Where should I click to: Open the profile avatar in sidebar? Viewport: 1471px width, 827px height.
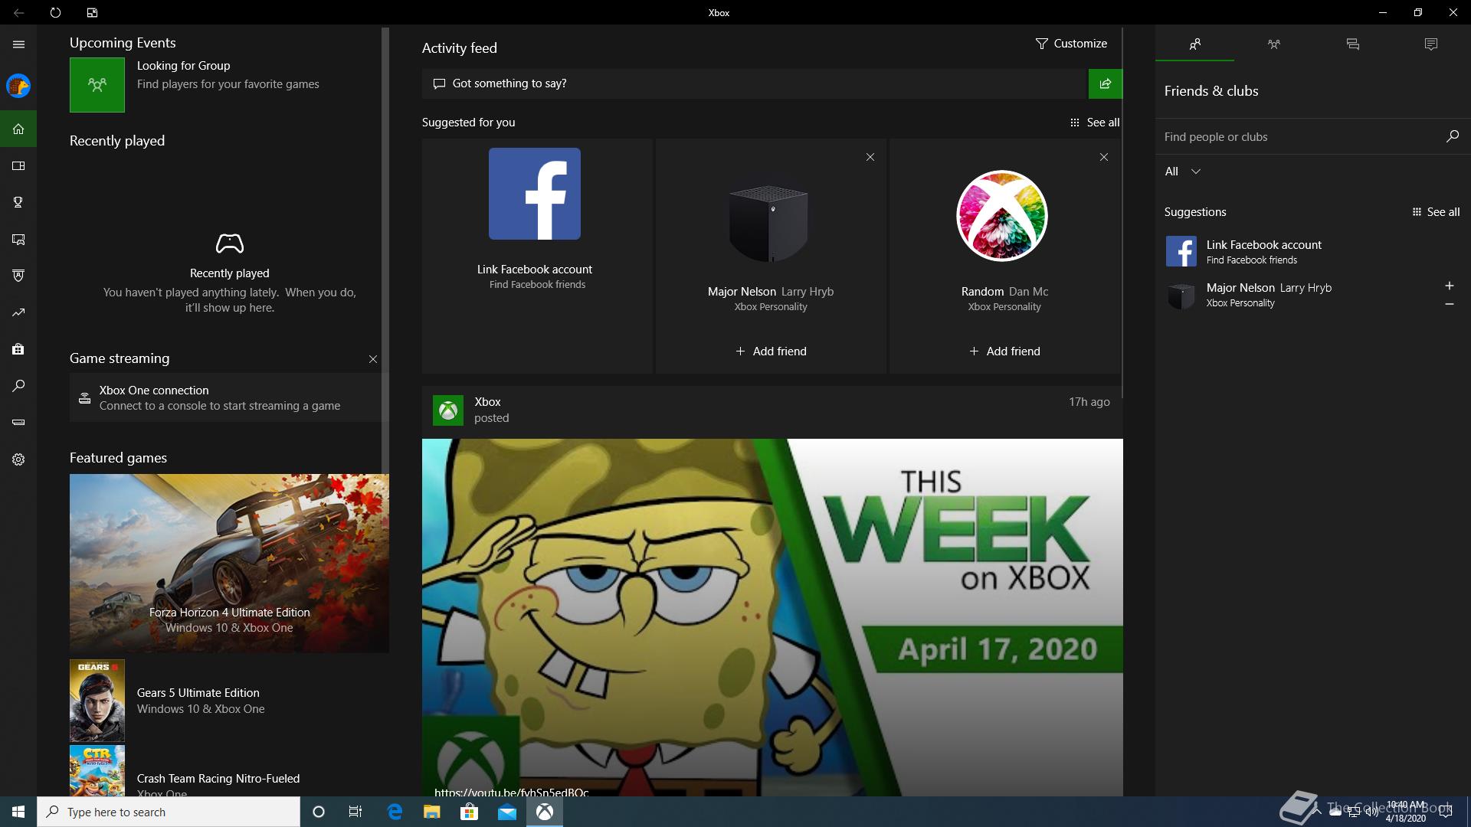(x=18, y=86)
